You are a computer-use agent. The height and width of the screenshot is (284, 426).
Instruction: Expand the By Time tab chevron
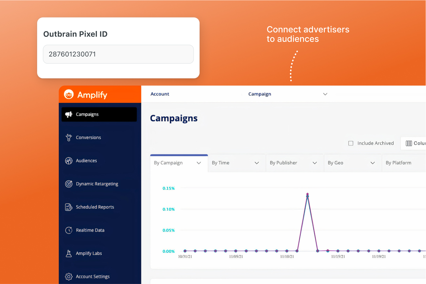(x=257, y=163)
